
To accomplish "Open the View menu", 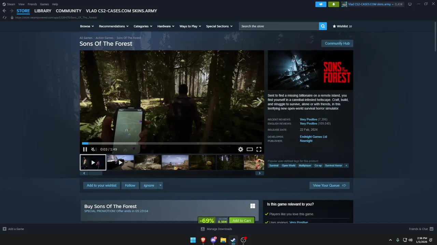I will [x=21, y=4].
